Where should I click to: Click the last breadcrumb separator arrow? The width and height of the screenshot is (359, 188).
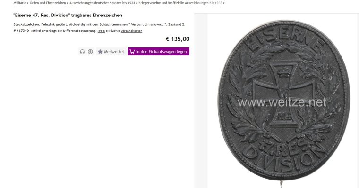pos(224,3)
